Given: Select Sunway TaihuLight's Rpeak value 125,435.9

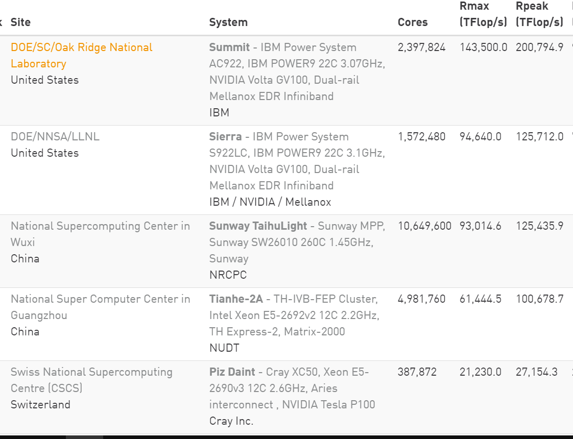Looking at the screenshot, I should coord(539,226).
